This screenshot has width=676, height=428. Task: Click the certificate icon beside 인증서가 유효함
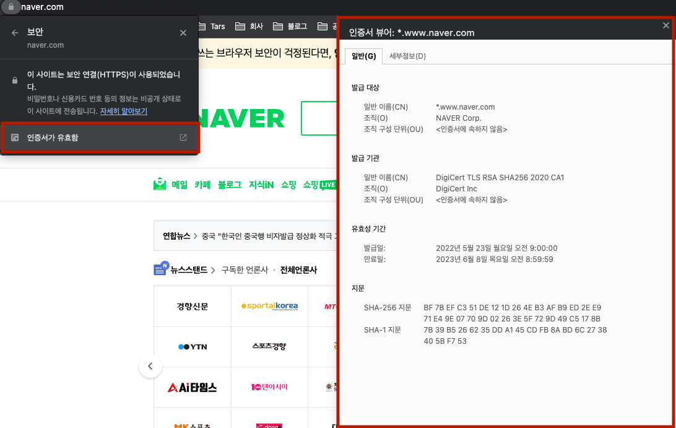pos(15,138)
